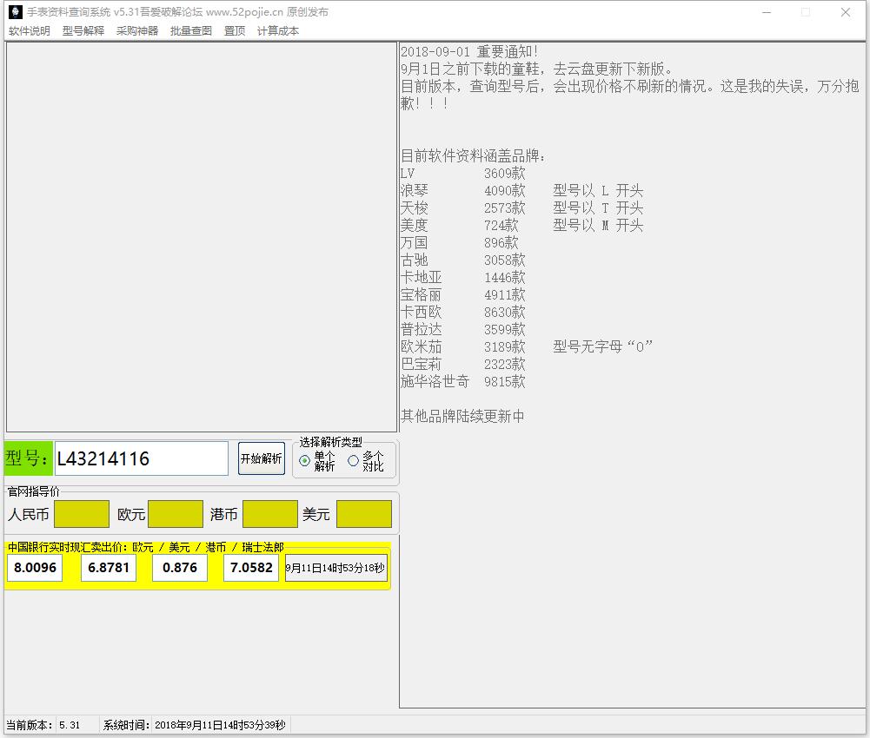
Task: Click the LV 3609款 row
Action: (x=462, y=174)
